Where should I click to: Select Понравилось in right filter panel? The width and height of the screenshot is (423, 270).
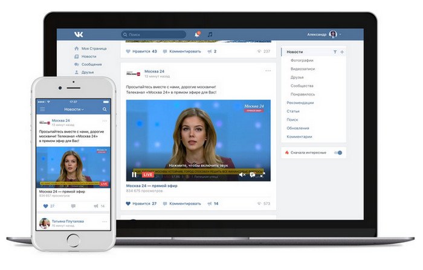point(303,94)
